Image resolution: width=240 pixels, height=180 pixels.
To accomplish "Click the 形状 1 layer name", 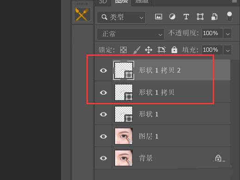I will coord(148,114).
